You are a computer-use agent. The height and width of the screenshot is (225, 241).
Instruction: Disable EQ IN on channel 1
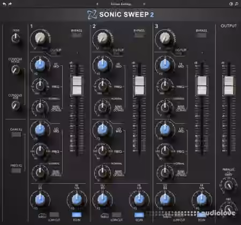click(x=77, y=215)
